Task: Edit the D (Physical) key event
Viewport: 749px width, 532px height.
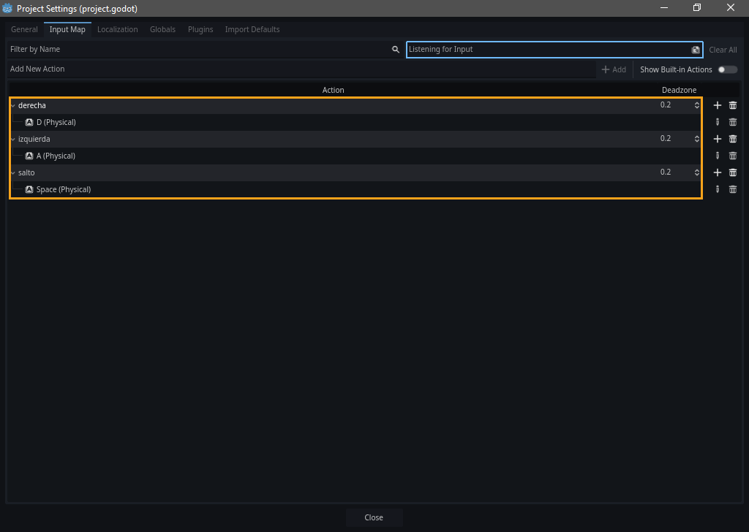Action: tap(717, 122)
